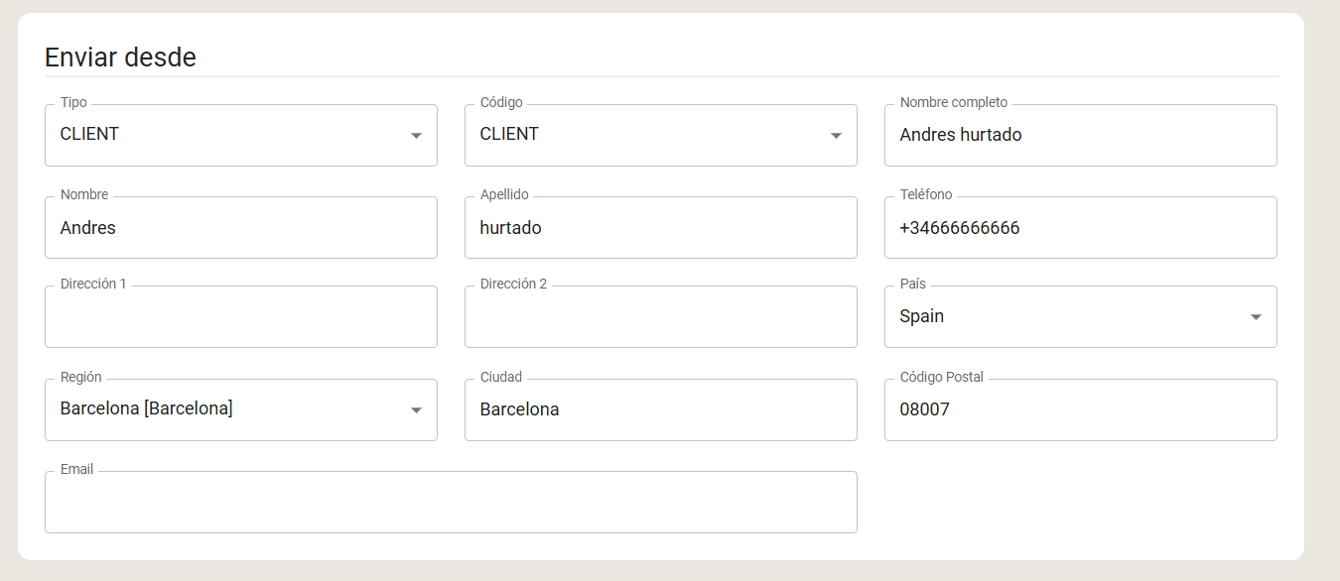Click the Código dropdown arrow icon
The height and width of the screenshot is (581, 1340).
[836, 136]
